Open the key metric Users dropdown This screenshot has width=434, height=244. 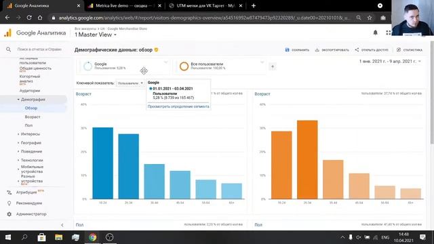pyautogui.click(x=130, y=83)
